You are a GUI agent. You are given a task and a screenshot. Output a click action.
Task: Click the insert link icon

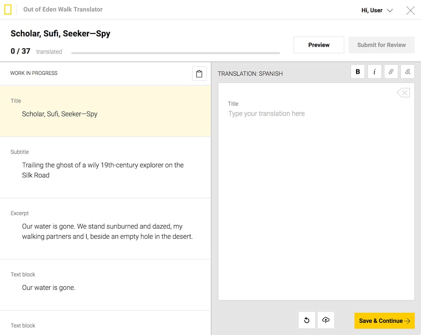click(391, 72)
